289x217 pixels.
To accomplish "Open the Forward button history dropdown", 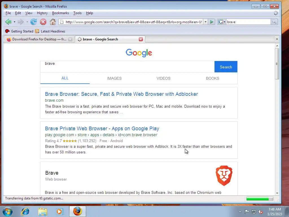I will pyautogui.click(x=27, y=22).
